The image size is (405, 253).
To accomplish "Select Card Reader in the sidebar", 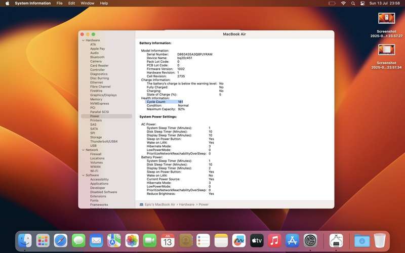I will (99, 66).
